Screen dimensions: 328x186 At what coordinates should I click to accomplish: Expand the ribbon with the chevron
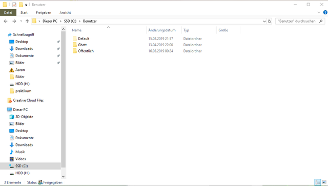319,12
